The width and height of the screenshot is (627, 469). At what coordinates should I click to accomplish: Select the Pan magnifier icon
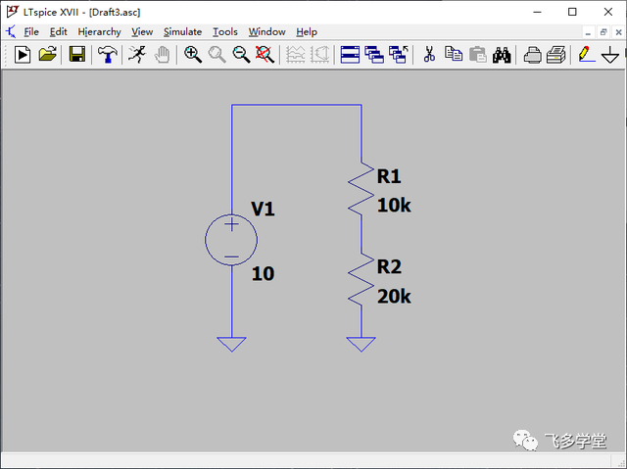(x=217, y=54)
